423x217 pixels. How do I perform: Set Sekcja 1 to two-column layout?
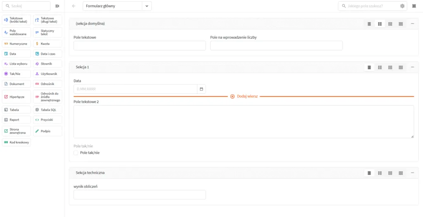[380, 67]
